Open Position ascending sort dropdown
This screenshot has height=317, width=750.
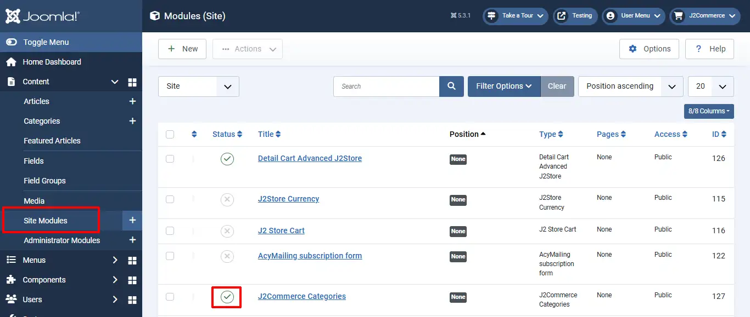click(631, 87)
